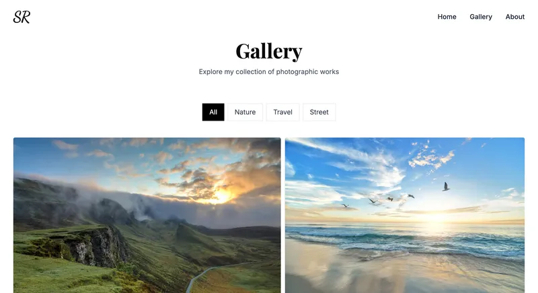Open the About page link

(514, 17)
